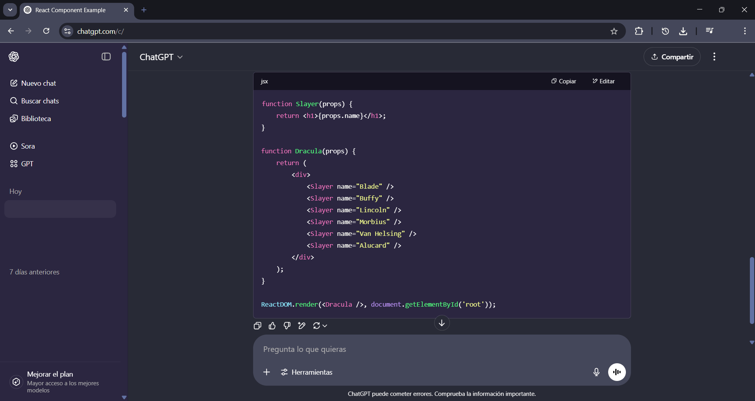The image size is (755, 401).
Task: Give a thumbs up to the response
Action: click(272, 326)
